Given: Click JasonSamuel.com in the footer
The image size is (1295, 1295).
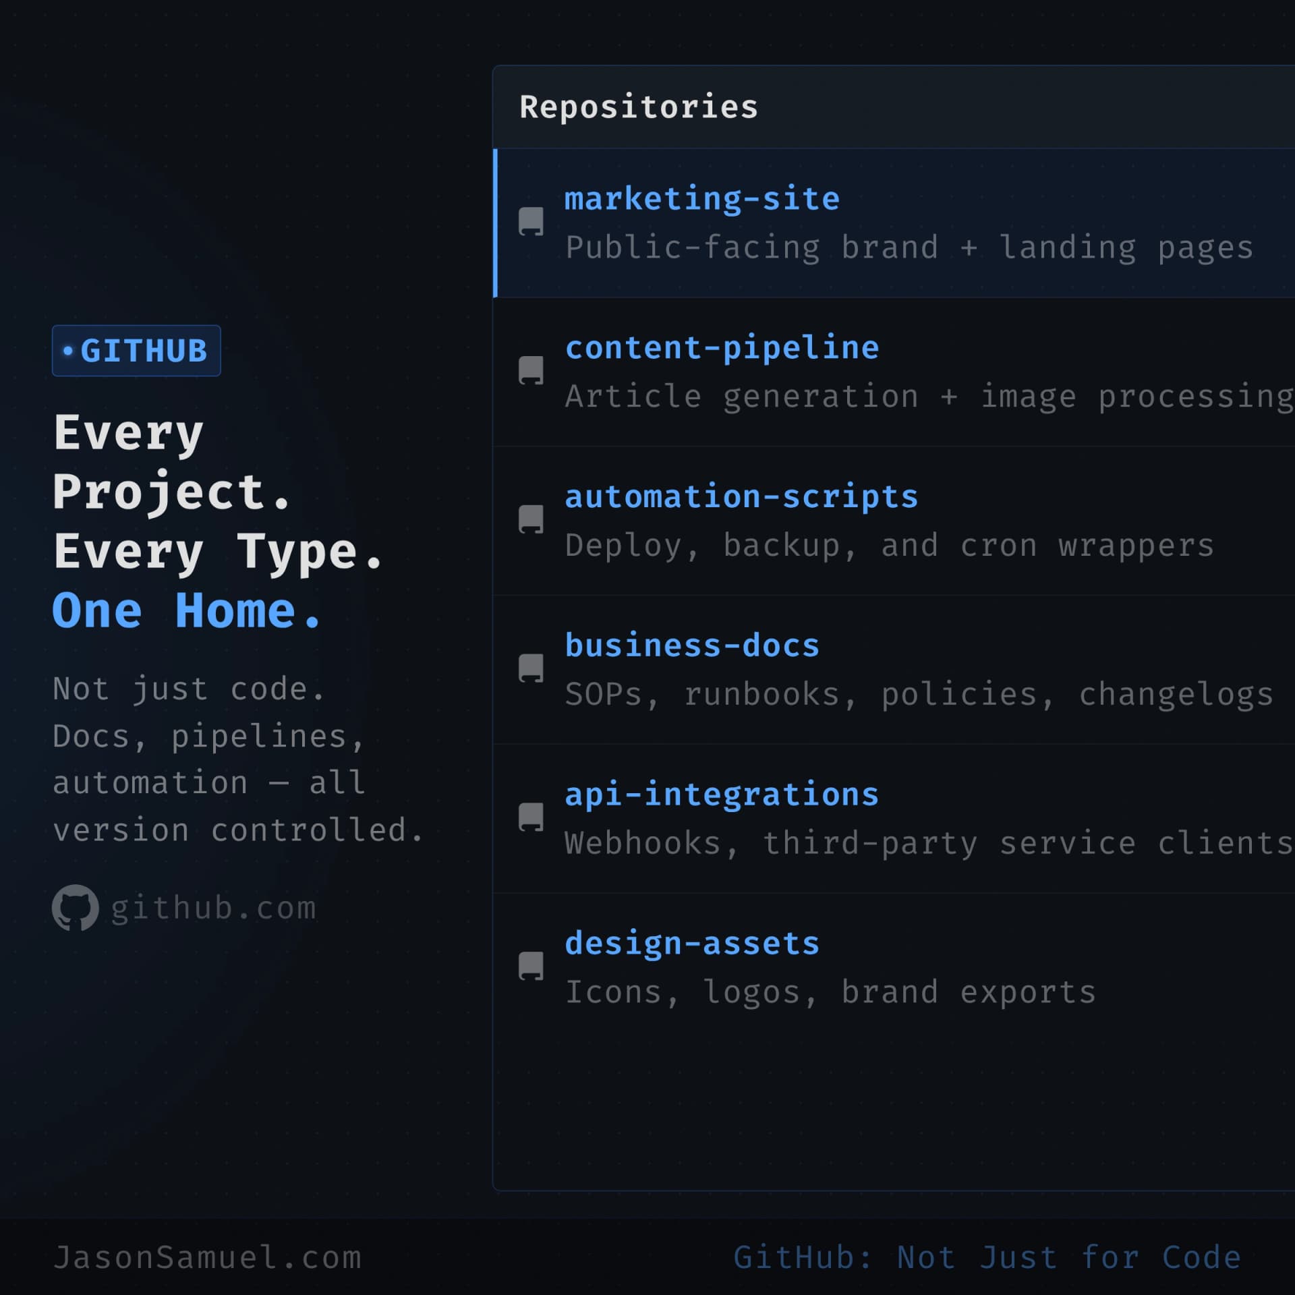Looking at the screenshot, I should [x=207, y=1258].
